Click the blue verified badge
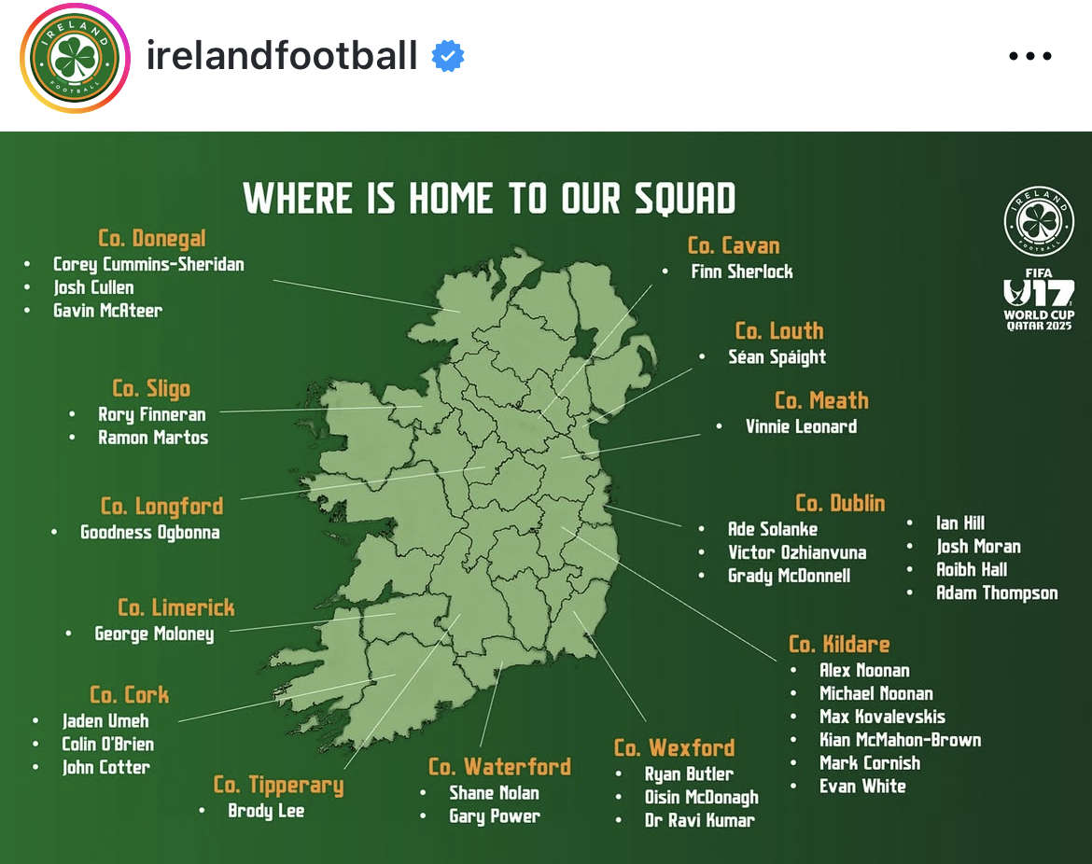Viewport: 1092px width, 864px height. [448, 57]
